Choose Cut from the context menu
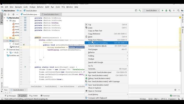 pos(107,25)
